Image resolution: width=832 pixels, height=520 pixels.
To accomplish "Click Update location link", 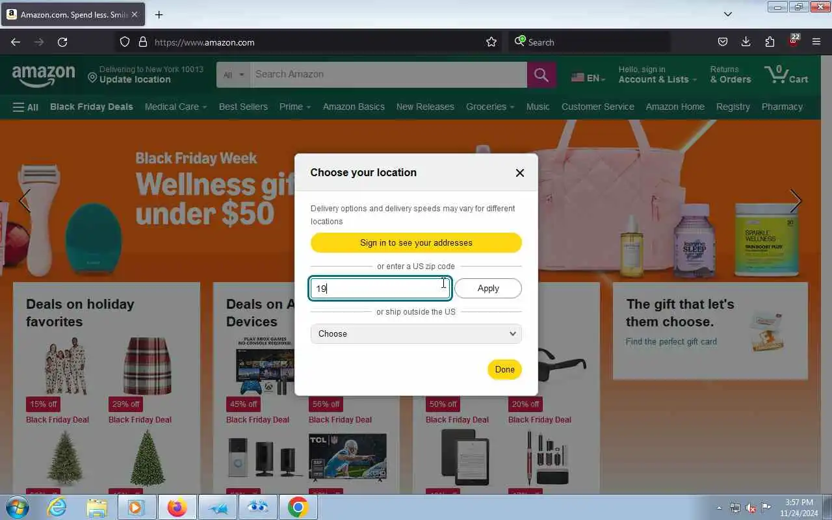I will [135, 79].
